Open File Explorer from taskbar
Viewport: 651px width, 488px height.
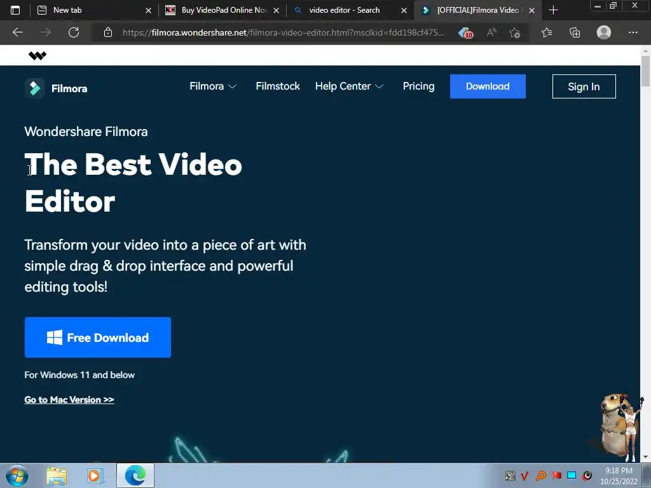[57, 476]
